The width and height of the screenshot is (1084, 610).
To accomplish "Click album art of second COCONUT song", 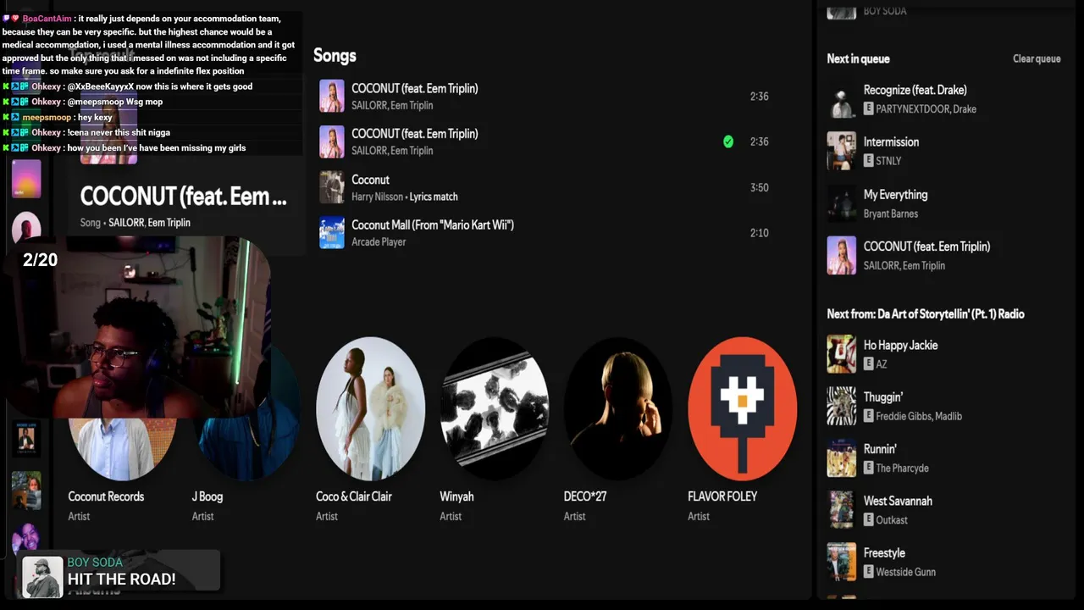I will [332, 142].
